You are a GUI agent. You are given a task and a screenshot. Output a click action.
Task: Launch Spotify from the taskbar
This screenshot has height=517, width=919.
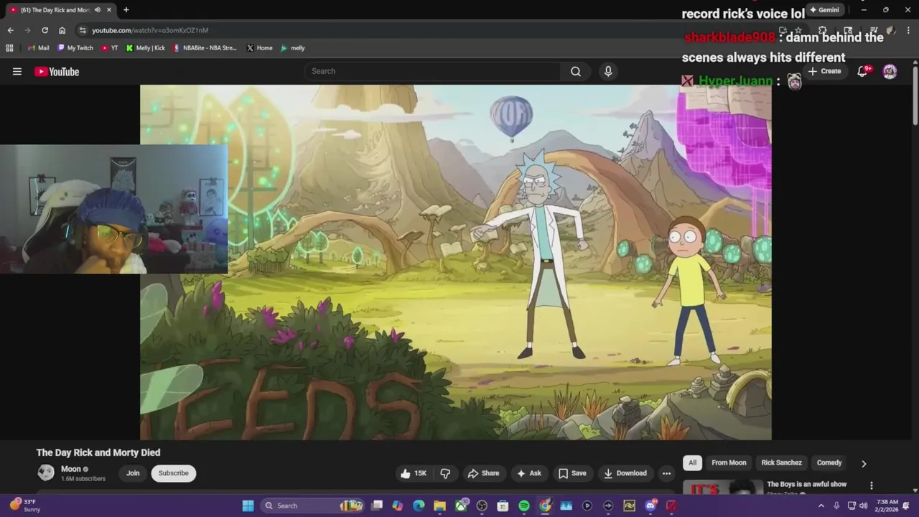(524, 506)
